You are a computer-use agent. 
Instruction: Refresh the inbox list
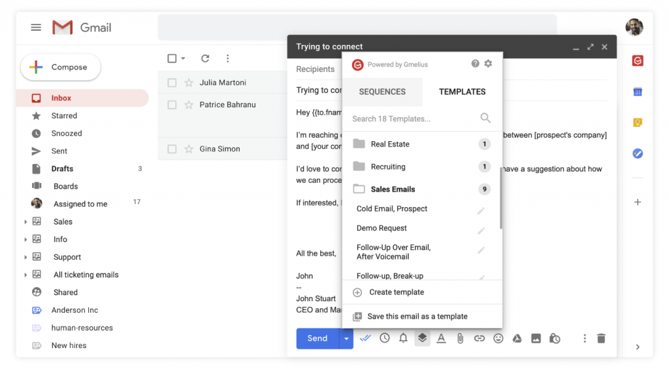205,58
